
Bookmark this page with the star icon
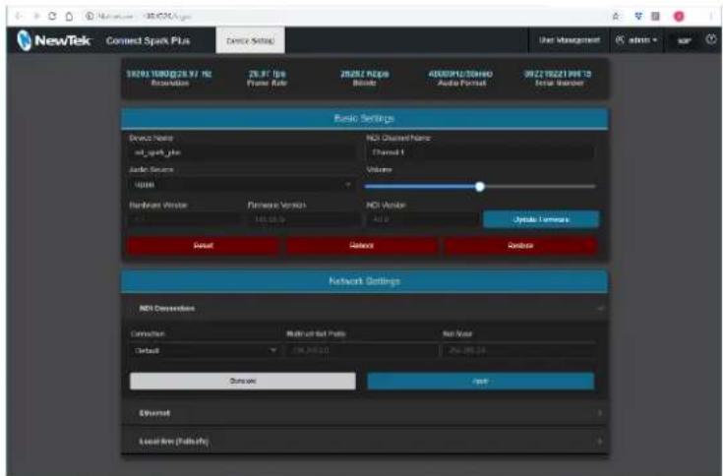tap(616, 16)
